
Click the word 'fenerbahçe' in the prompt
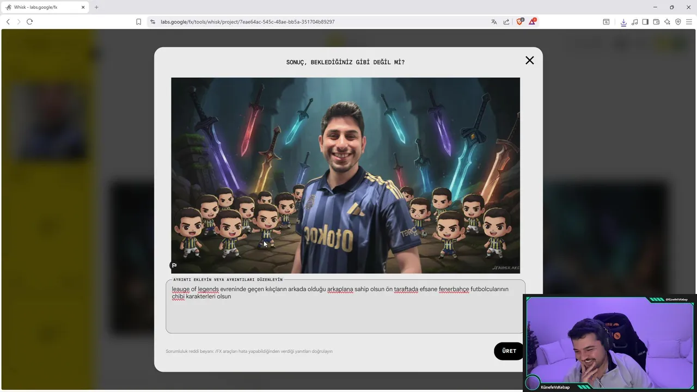pyautogui.click(x=454, y=289)
